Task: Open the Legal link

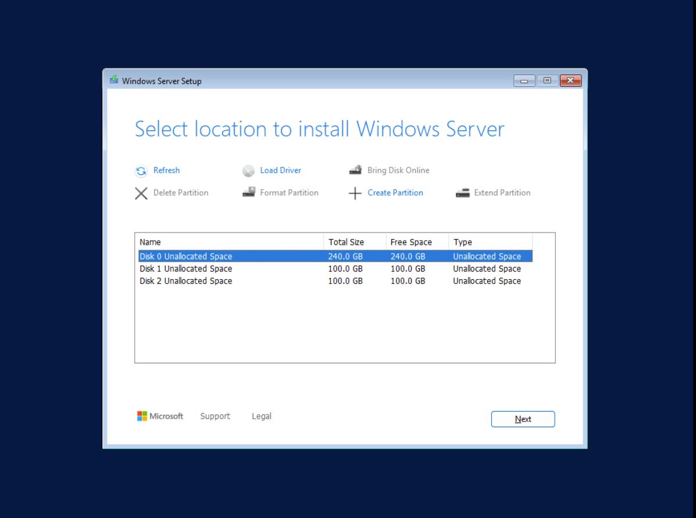Action: [262, 416]
